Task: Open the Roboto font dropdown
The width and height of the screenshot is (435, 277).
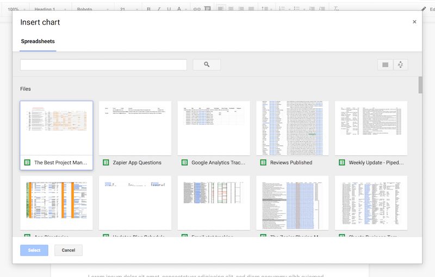Action: 92,9
